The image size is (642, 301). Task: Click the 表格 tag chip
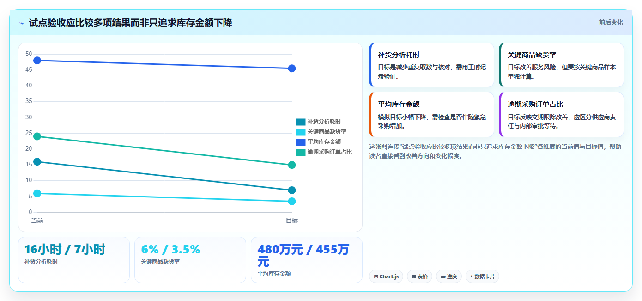tap(419, 276)
